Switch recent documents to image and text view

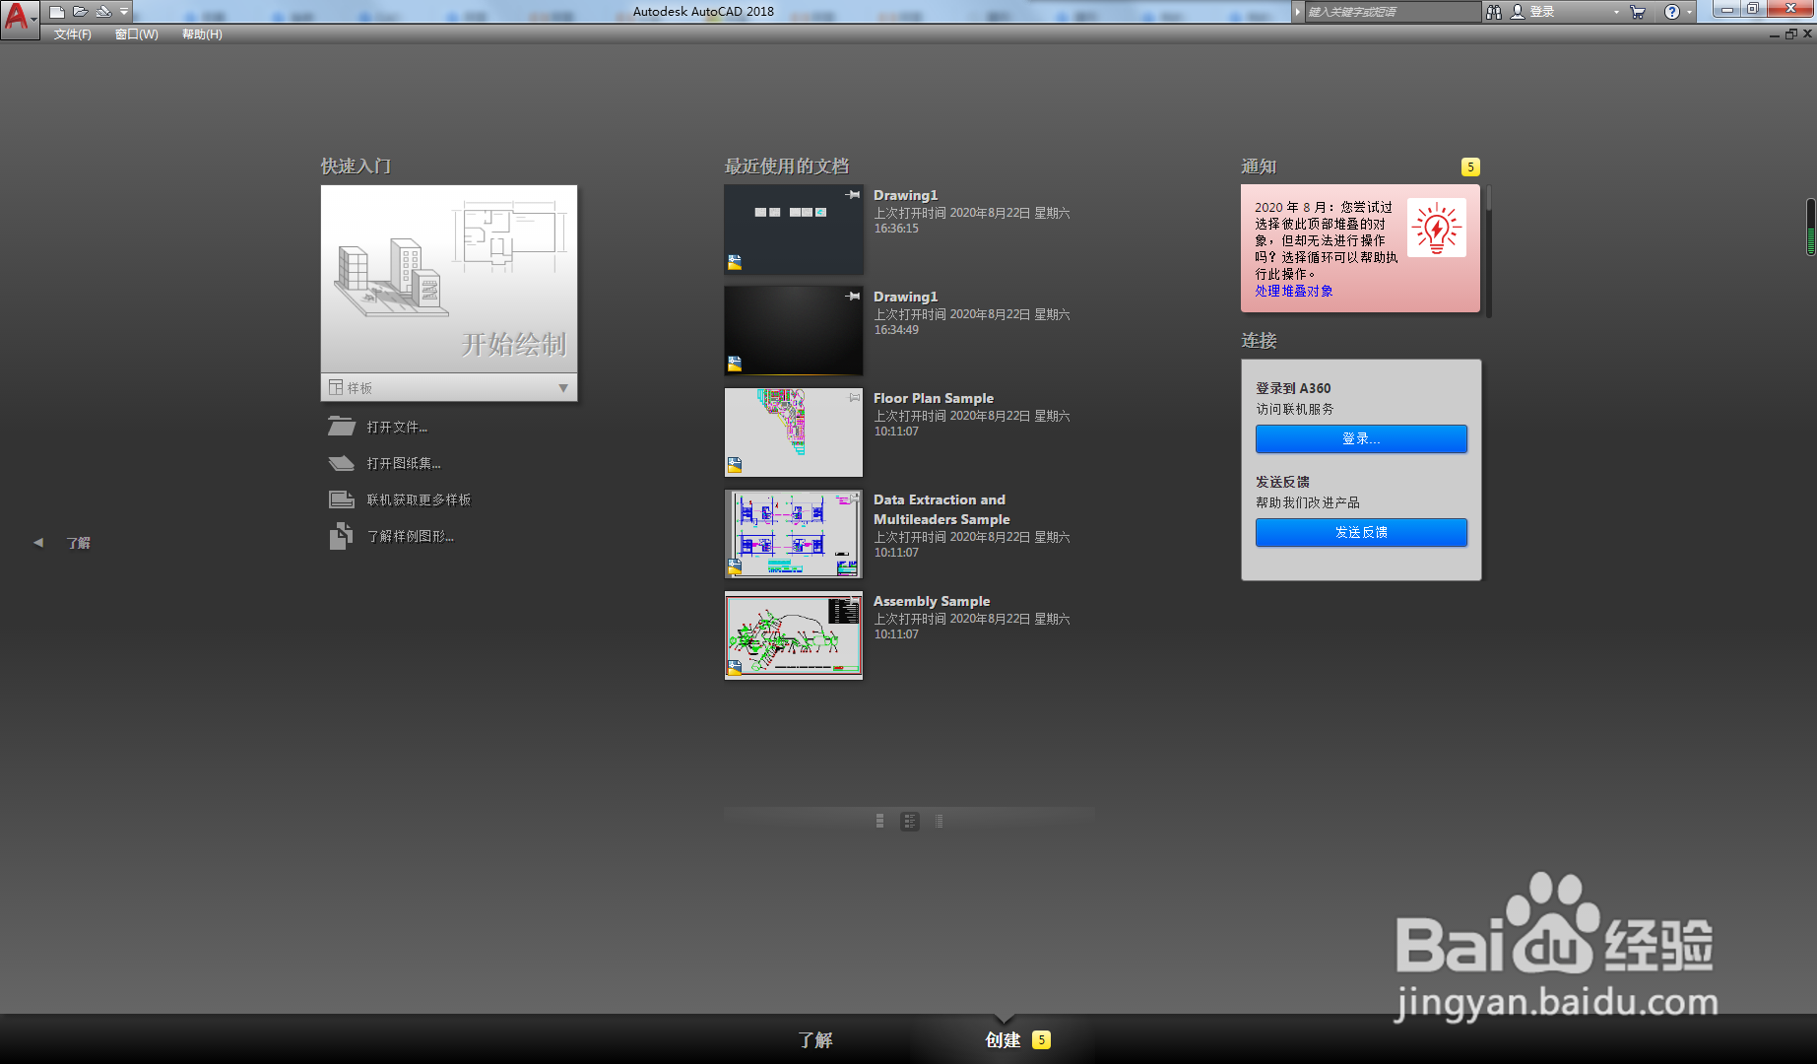(x=910, y=821)
